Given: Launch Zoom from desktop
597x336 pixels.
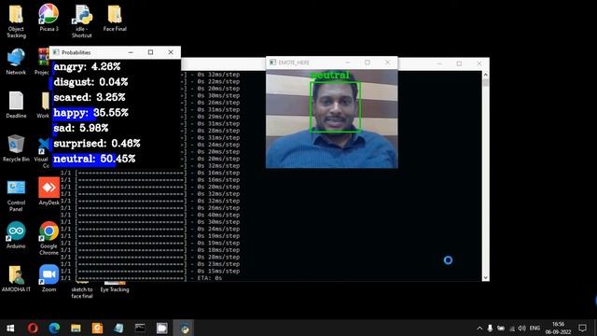Looking at the screenshot, I should pos(49,278).
